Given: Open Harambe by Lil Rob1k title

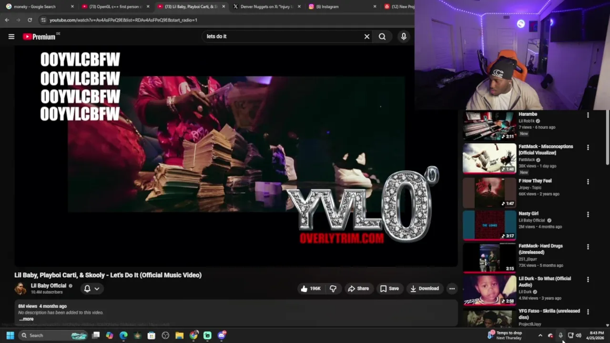Looking at the screenshot, I should click(528, 114).
